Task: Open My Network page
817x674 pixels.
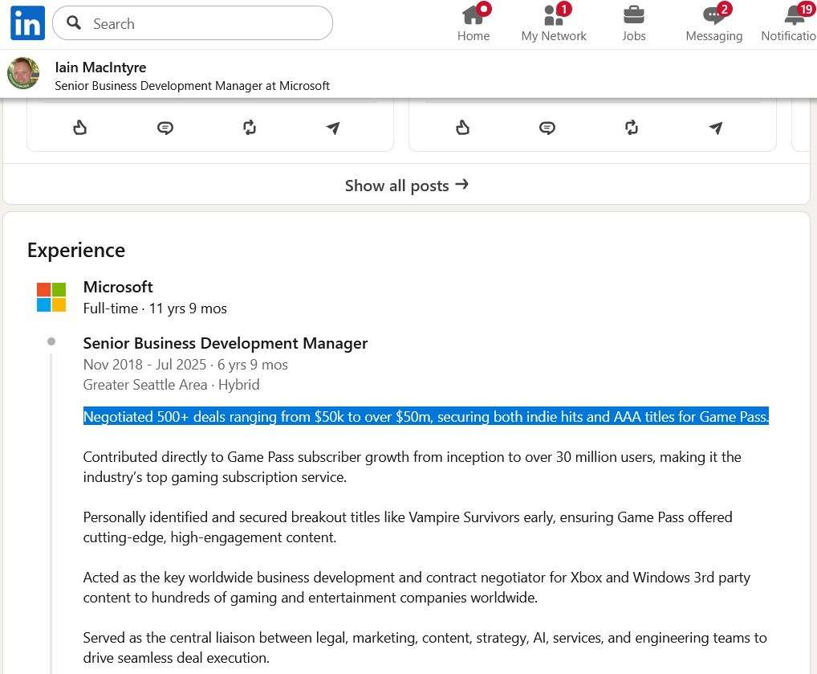Action: pyautogui.click(x=554, y=23)
